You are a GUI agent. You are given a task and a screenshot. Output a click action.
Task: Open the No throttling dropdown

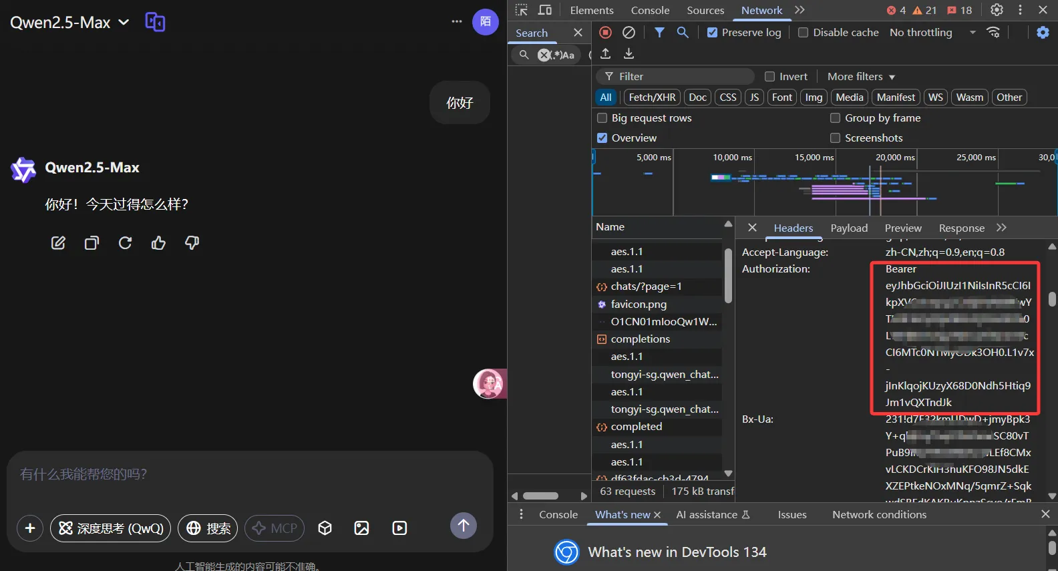point(932,32)
